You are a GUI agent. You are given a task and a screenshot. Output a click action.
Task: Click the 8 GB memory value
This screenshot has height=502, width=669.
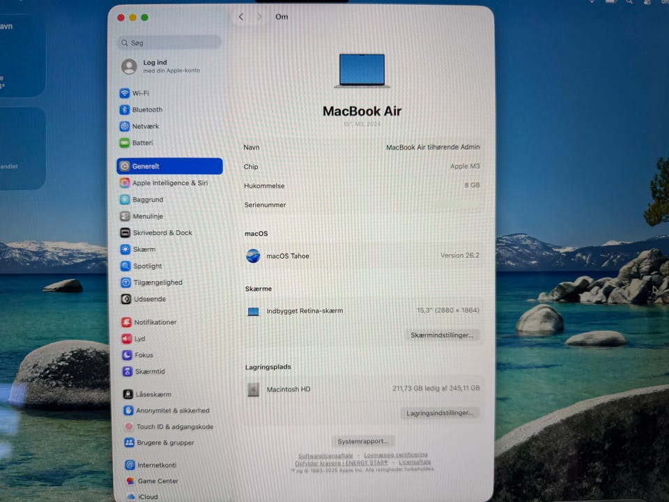click(472, 185)
